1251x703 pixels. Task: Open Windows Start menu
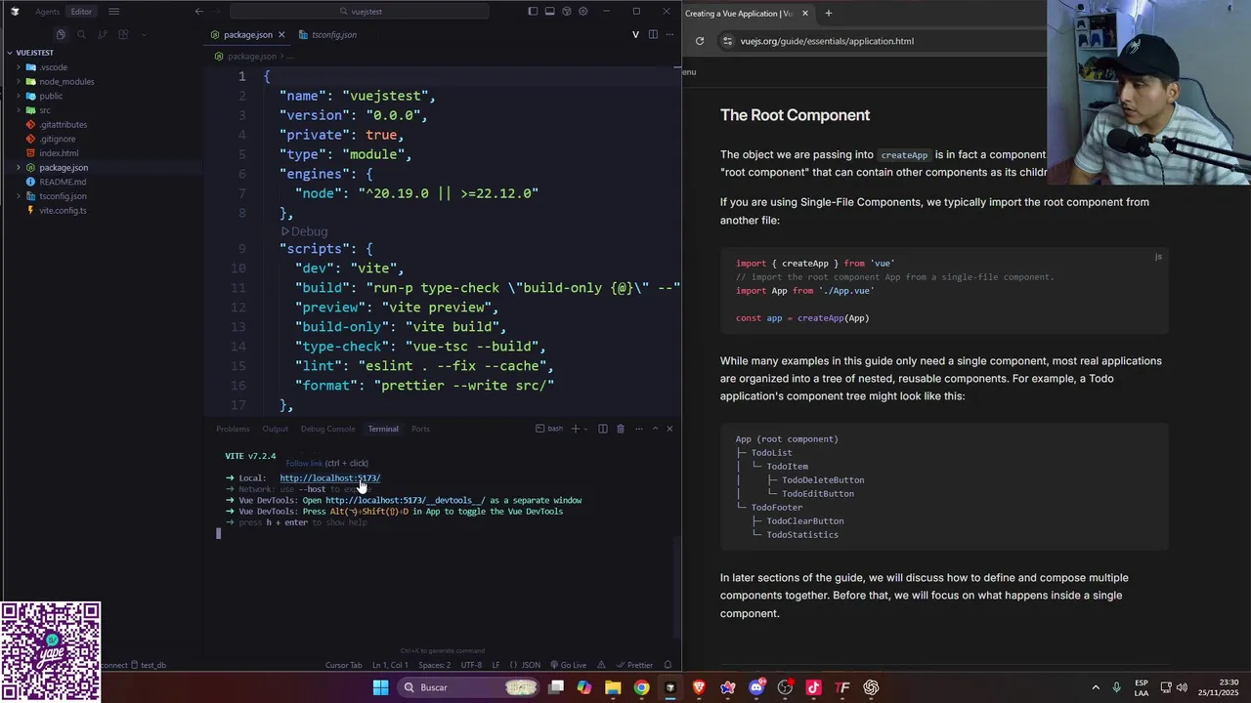tap(380, 687)
